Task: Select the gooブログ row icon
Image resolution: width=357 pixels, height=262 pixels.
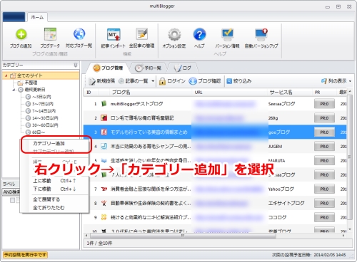Action: 104,132
